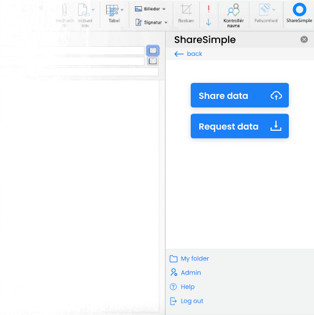Click Log out link
The width and height of the screenshot is (314, 315).
tap(186, 301)
